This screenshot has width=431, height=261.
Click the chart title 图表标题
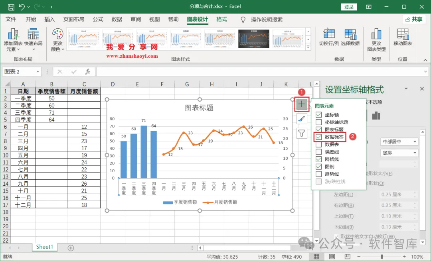199,108
